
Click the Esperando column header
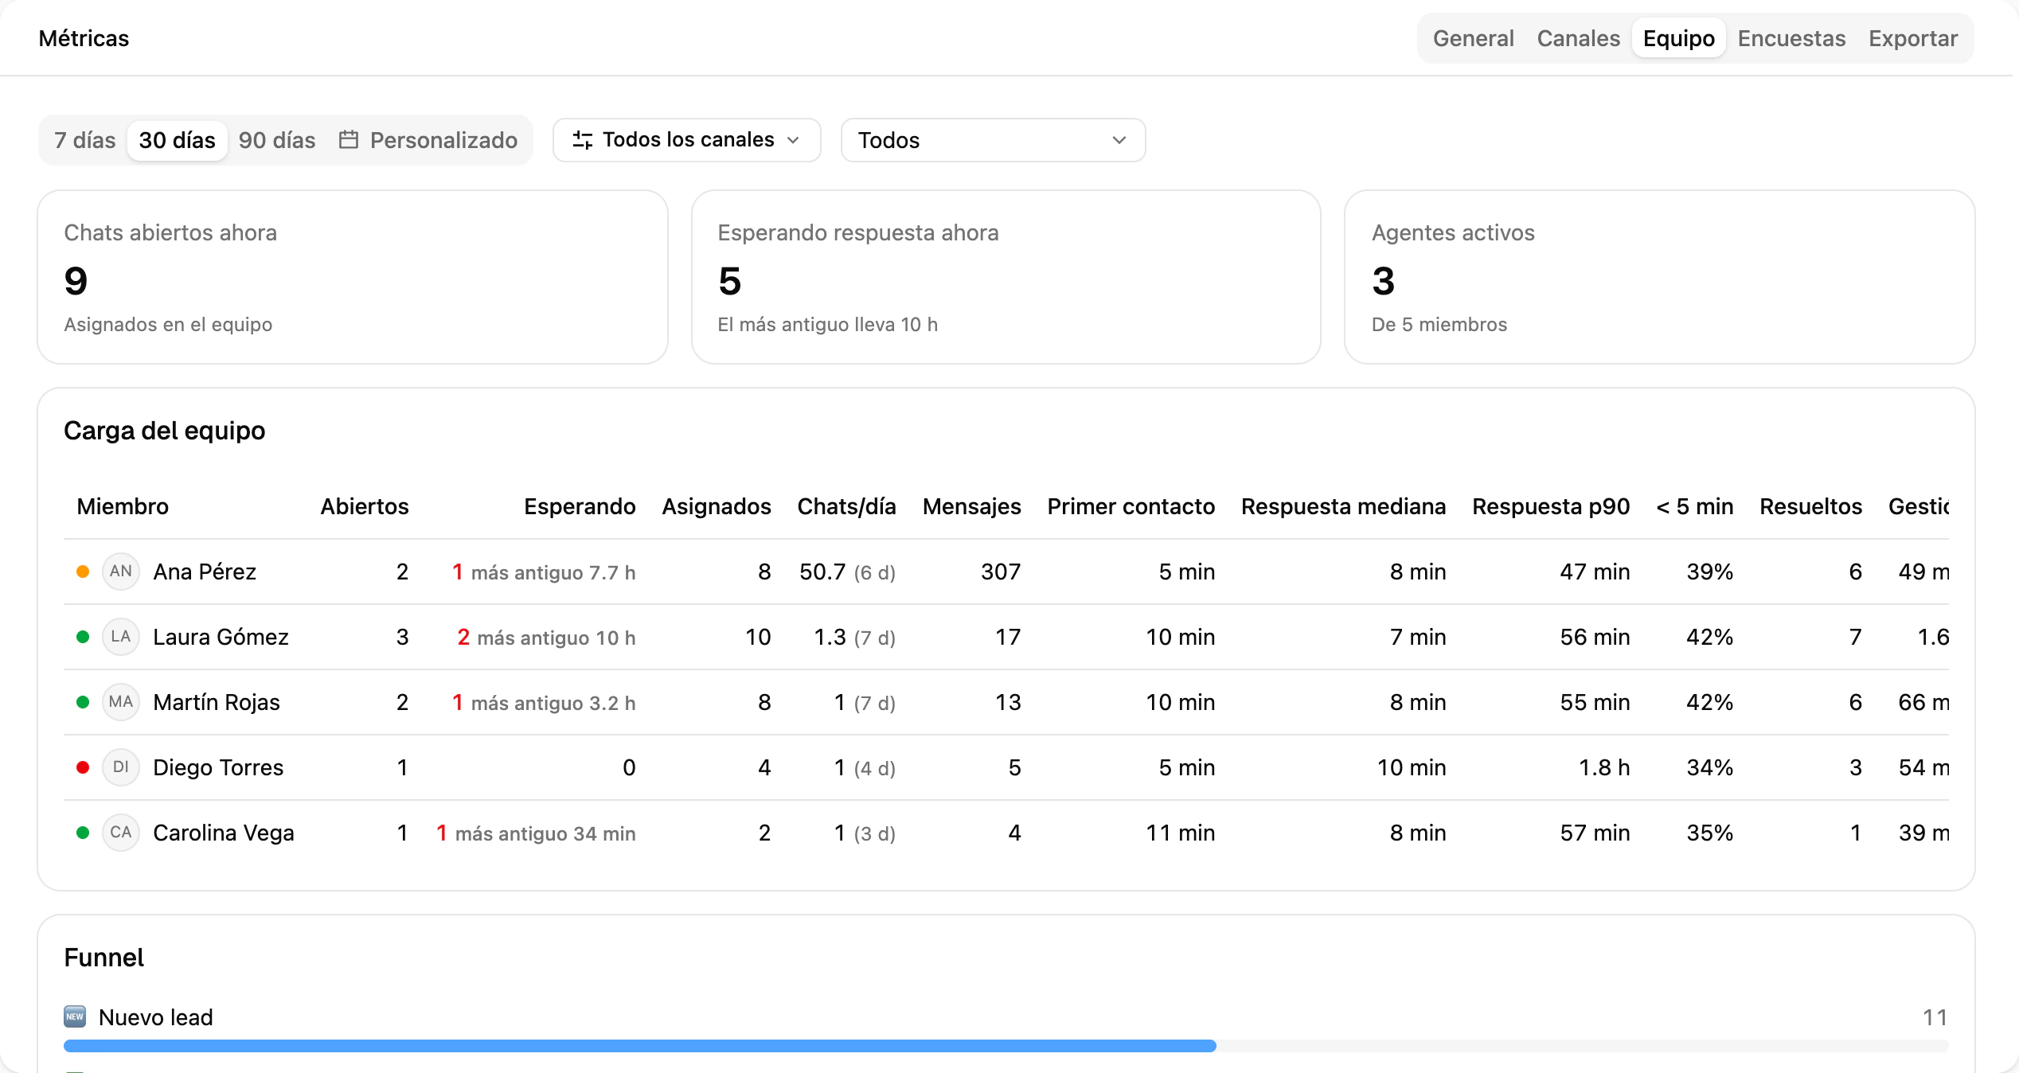[x=580, y=506]
